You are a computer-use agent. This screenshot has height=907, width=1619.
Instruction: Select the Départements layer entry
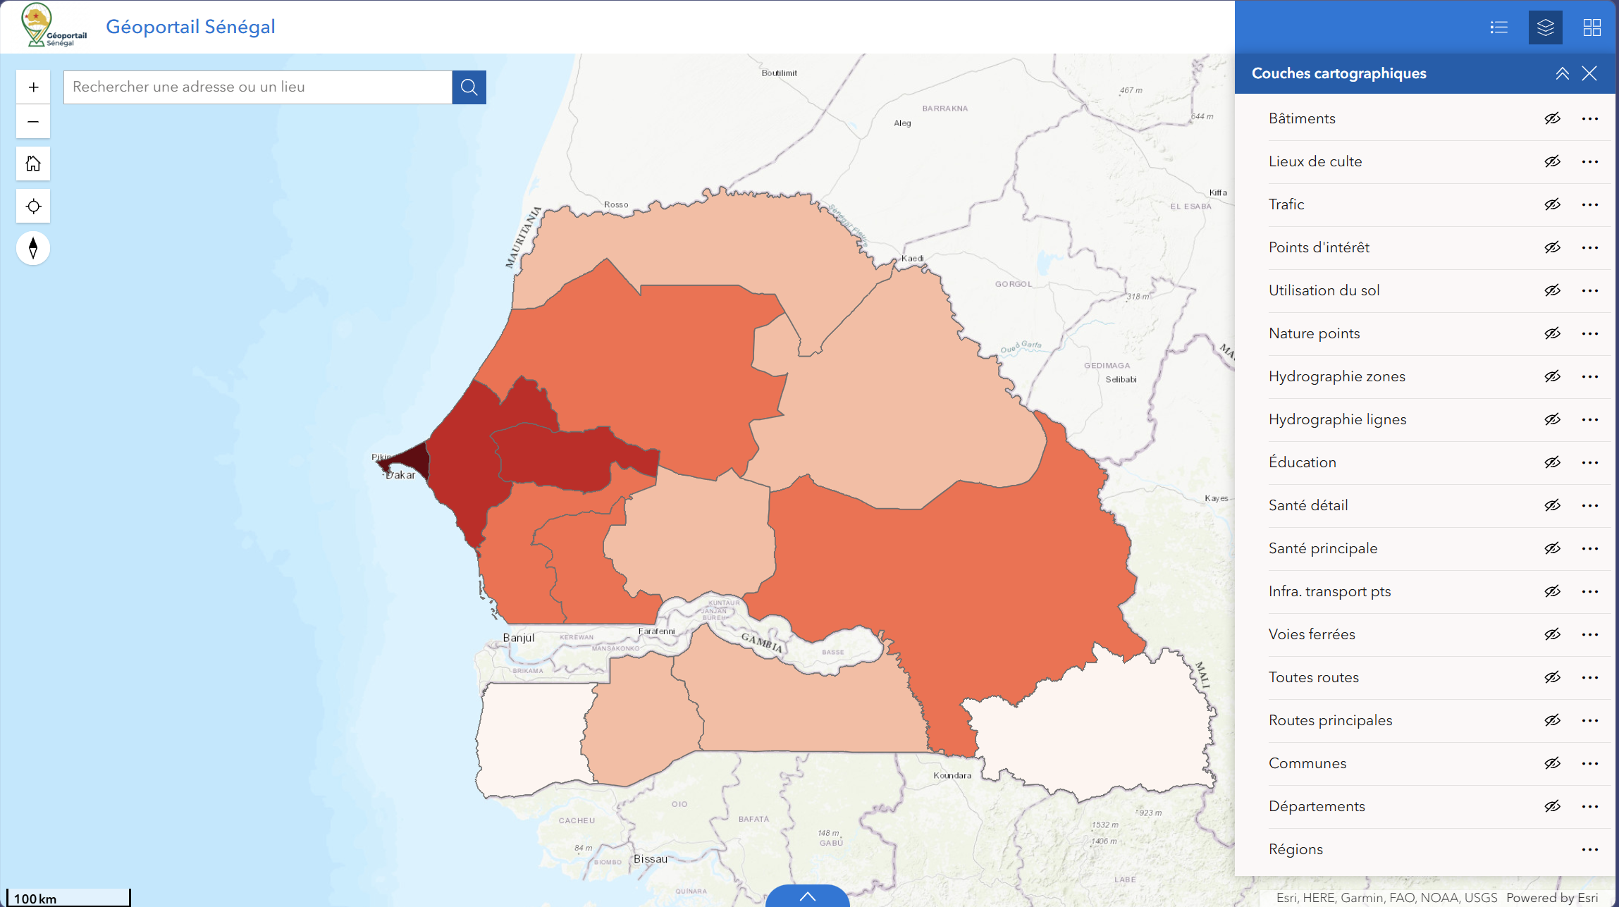pos(1317,806)
